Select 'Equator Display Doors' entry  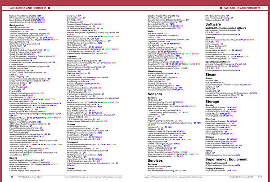(219, 130)
